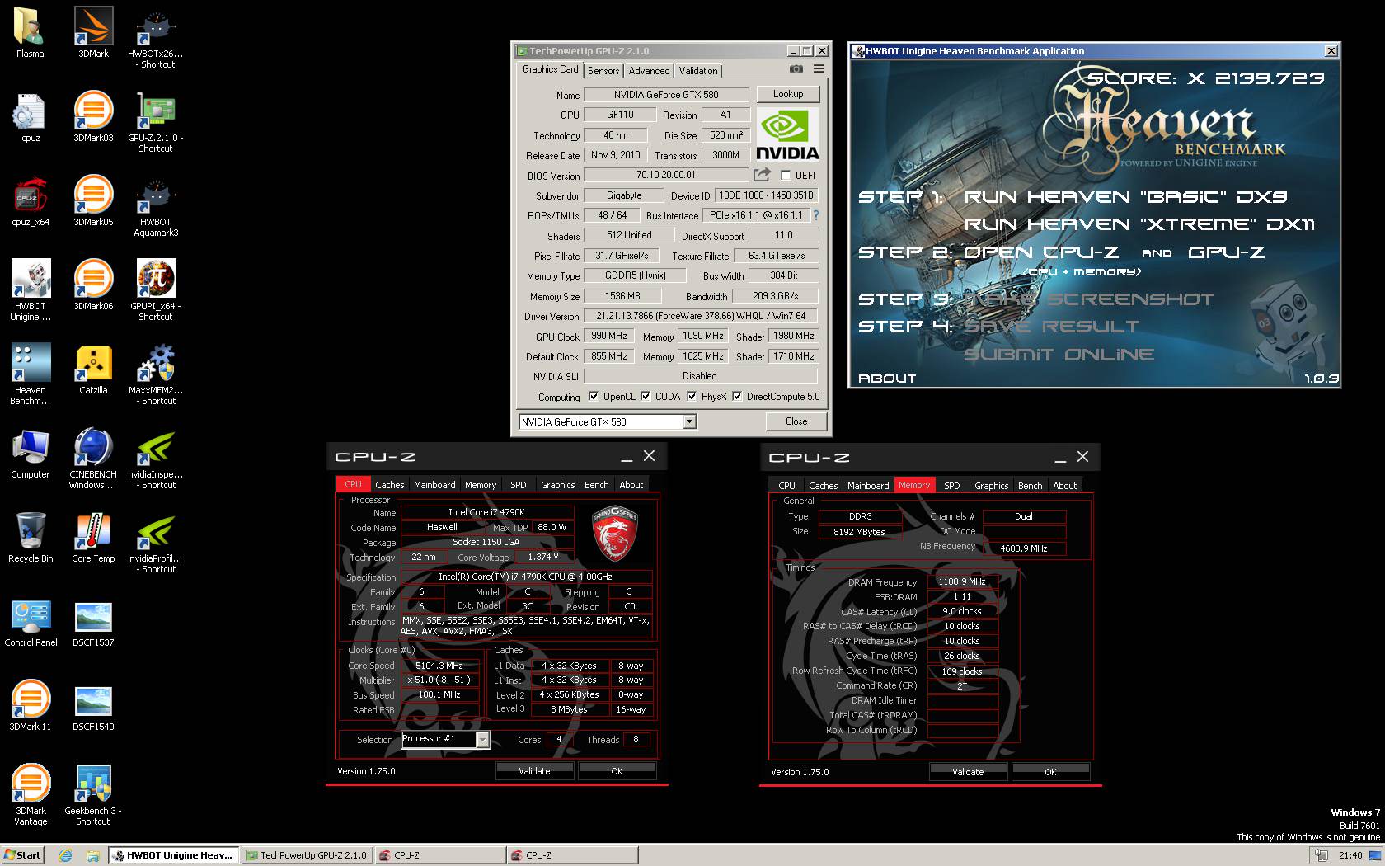
Task: Launch Core Temp from the desktop
Action: point(93,539)
